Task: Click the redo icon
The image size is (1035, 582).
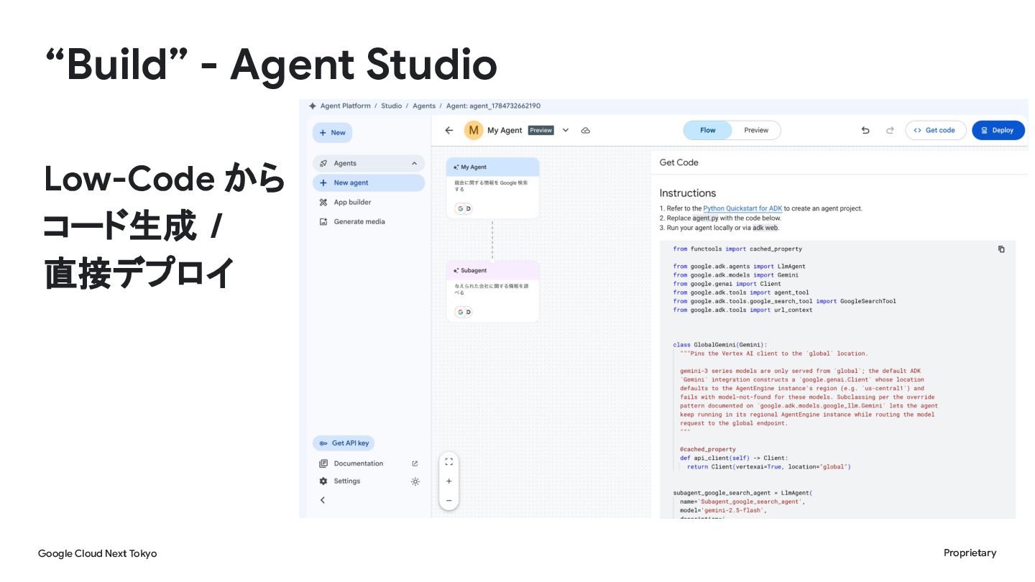Action: [890, 131]
